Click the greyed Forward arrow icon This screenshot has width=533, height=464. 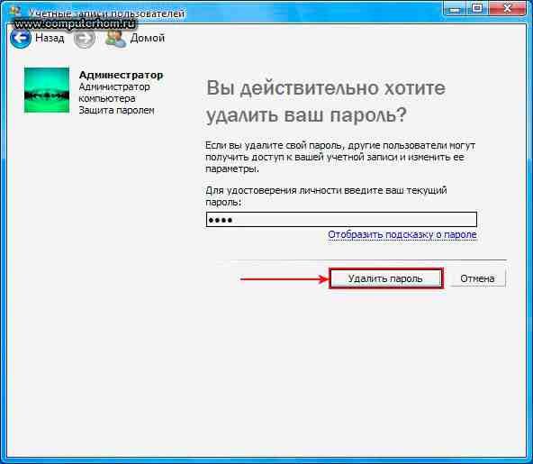coord(84,38)
